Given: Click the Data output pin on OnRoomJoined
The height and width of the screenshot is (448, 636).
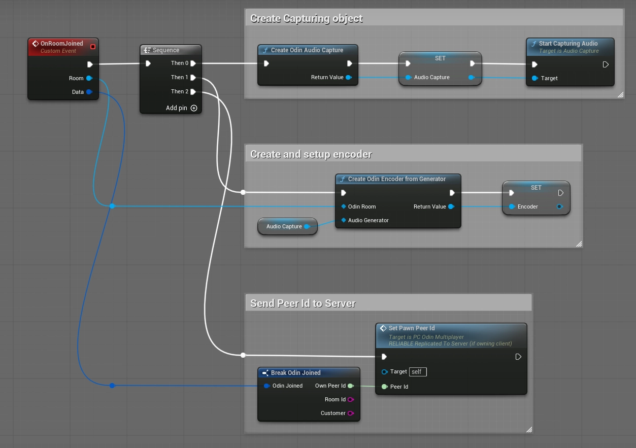Looking at the screenshot, I should pyautogui.click(x=89, y=92).
